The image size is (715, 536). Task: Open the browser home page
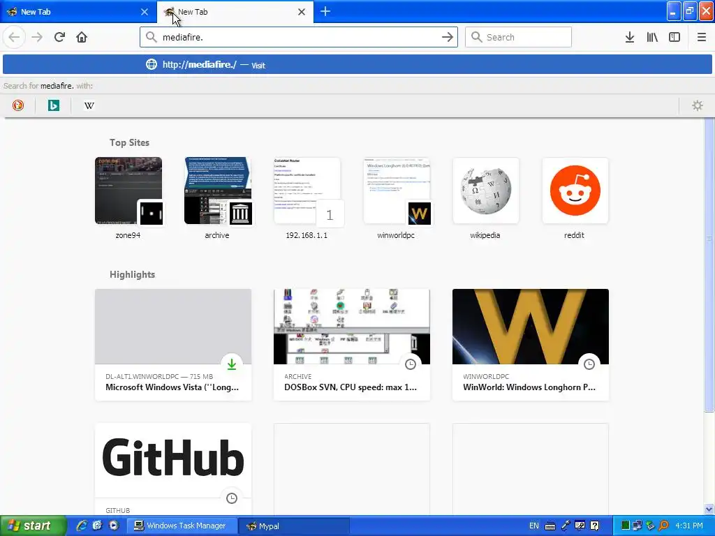coord(82,37)
